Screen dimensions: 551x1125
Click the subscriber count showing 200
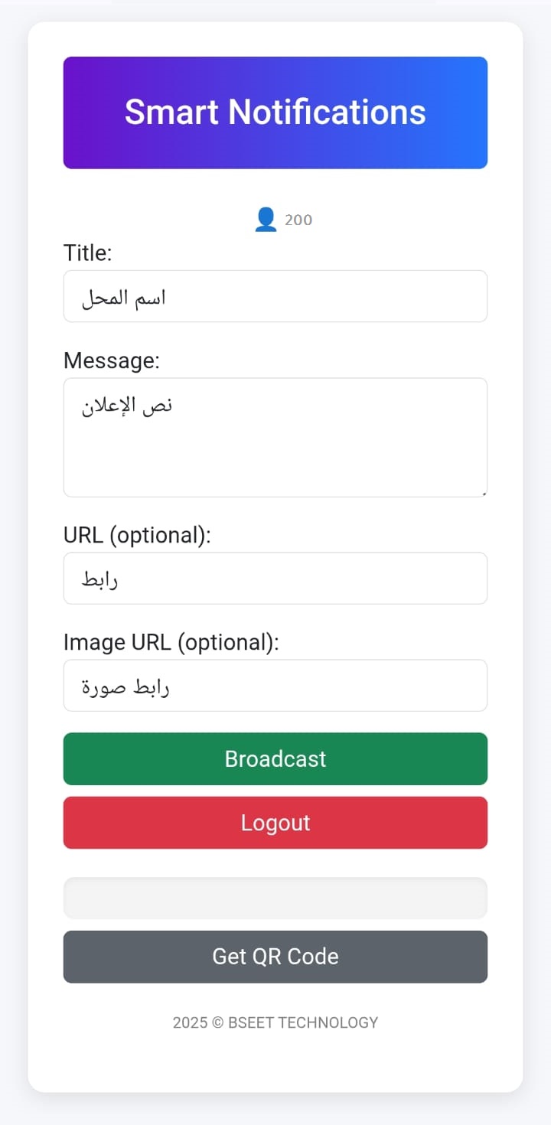[298, 220]
